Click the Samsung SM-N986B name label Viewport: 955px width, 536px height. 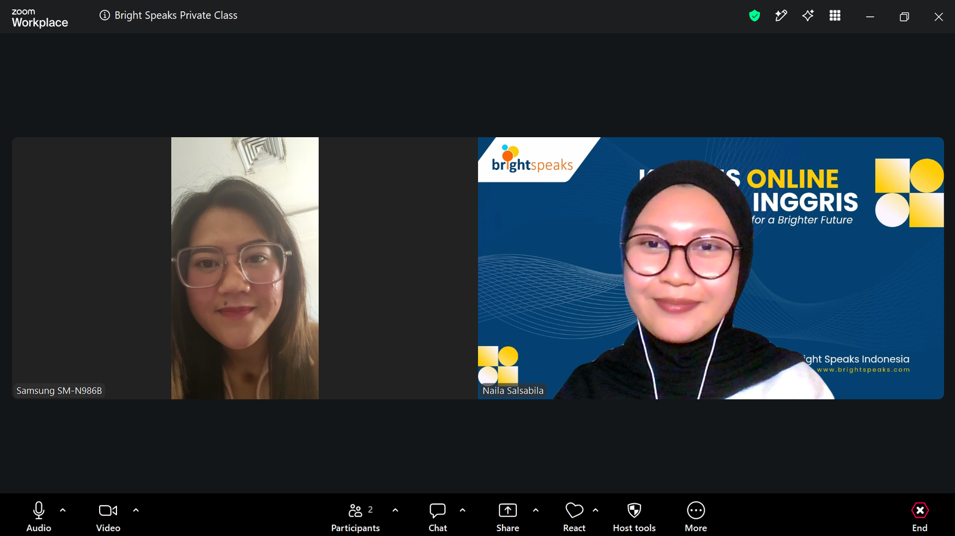pyautogui.click(x=59, y=391)
